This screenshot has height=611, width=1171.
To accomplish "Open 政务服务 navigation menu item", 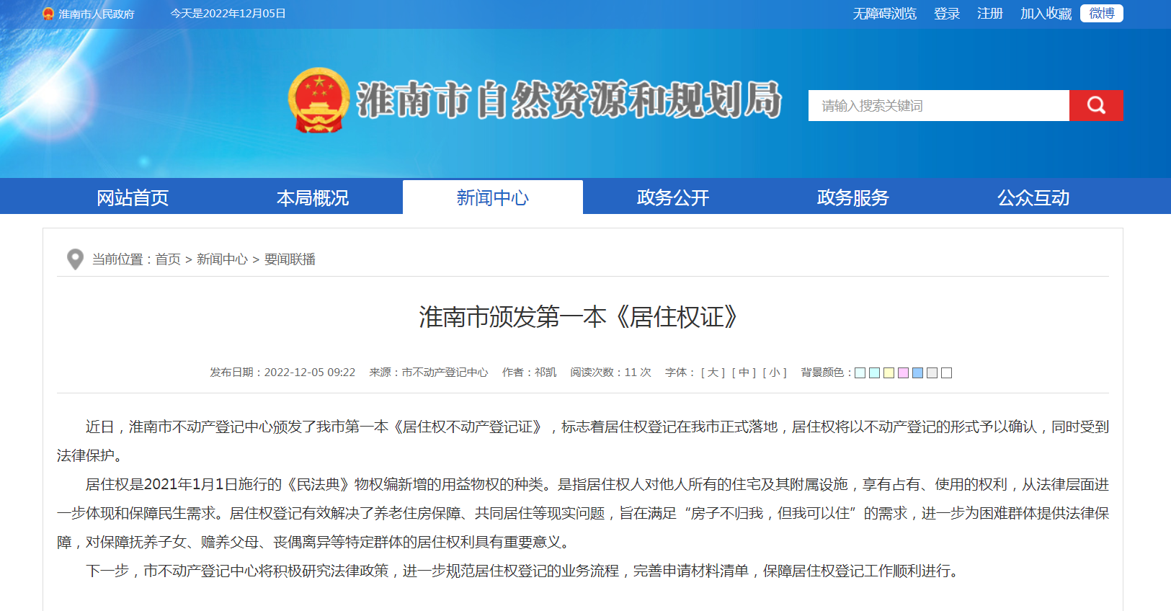I will pyautogui.click(x=852, y=197).
